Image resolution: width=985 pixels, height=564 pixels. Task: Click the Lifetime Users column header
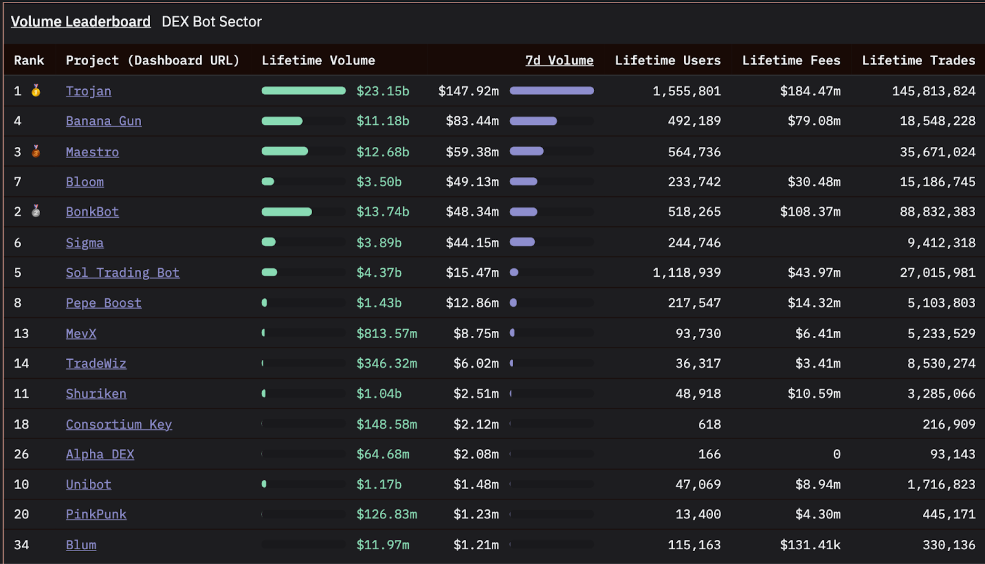coord(668,60)
